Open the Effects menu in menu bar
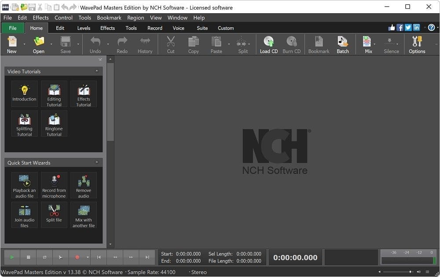Image resolution: width=440 pixels, height=277 pixels. pyautogui.click(x=40, y=18)
